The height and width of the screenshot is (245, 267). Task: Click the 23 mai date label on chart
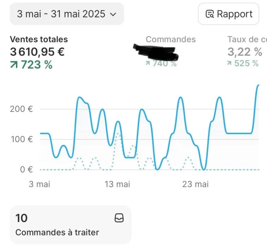(x=196, y=184)
